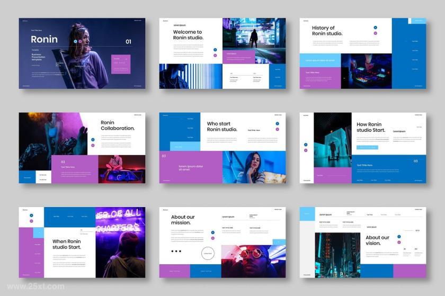Open the Ronin title slide thumbnail

tap(82, 53)
